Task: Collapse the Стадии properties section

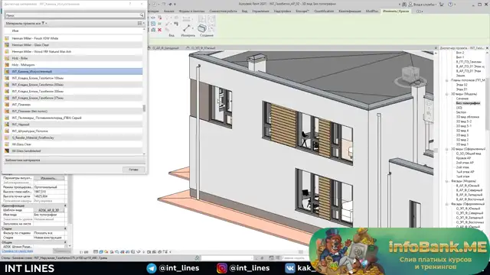Action: point(65,228)
